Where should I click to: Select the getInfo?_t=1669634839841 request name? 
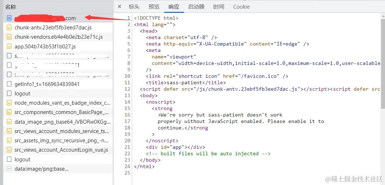click(x=47, y=84)
